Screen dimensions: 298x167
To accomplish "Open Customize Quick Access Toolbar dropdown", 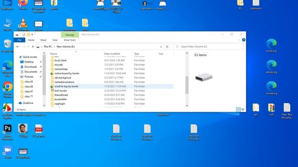I will click(x=32, y=34).
